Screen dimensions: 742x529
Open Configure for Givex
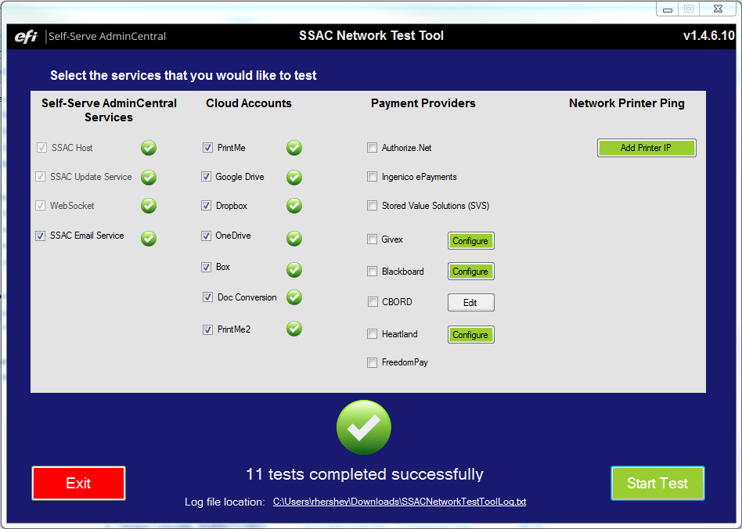tap(471, 241)
